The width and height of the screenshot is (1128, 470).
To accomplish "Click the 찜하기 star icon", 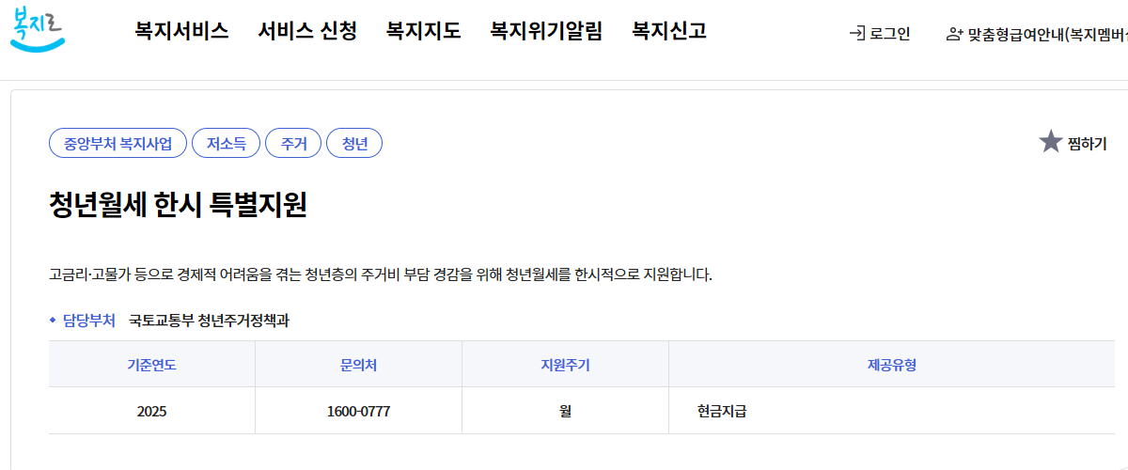I will tap(1050, 143).
